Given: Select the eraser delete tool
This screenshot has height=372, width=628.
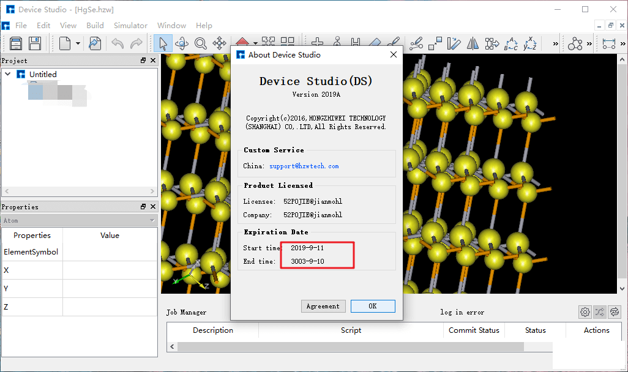Looking at the screenshot, I should [375, 42].
